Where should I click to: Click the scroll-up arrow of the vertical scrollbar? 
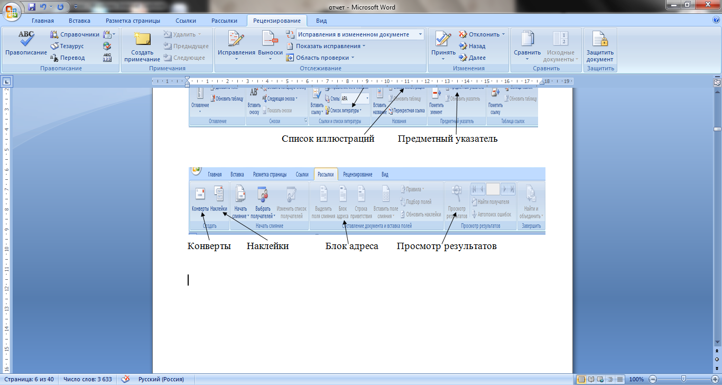tap(717, 92)
